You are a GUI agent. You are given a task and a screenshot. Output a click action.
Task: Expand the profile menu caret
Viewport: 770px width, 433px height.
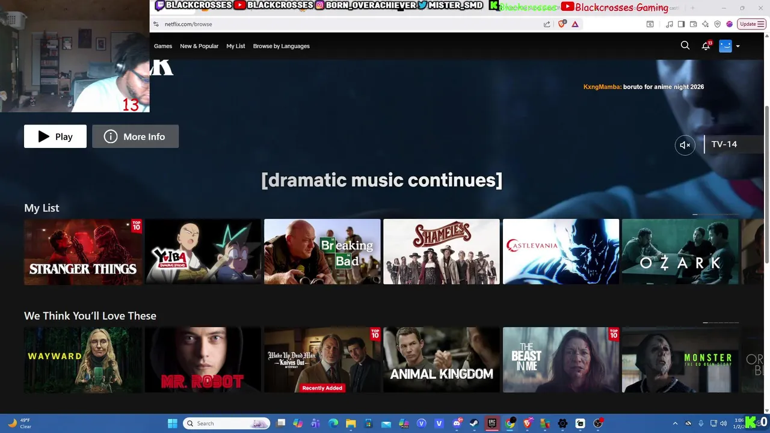point(738,46)
